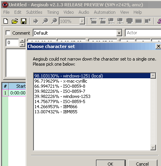Image resolution: width=161 pixels, height=166 pixels.
Task: Save subtitles using the floppy disk icon
Action: point(24,21)
